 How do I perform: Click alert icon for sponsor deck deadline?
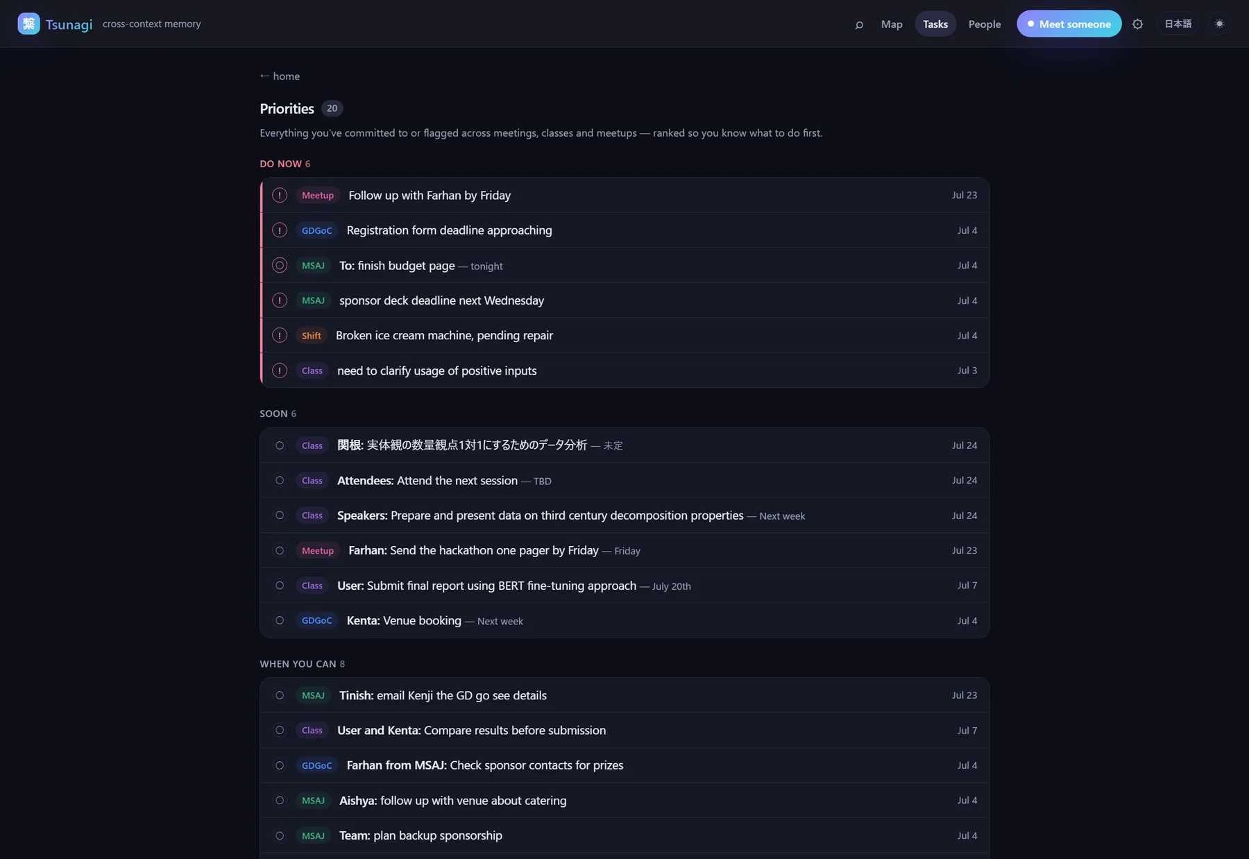(x=280, y=300)
